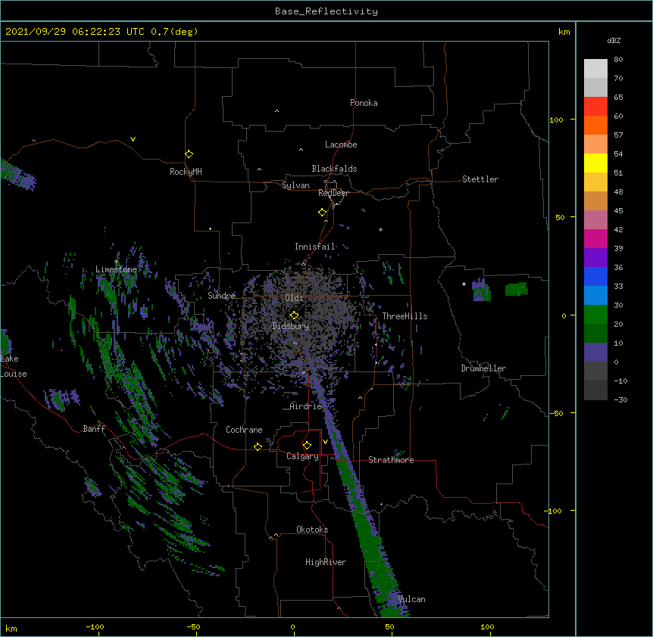Click the Banff label
Screen dimensions: 653x637
[94, 429]
